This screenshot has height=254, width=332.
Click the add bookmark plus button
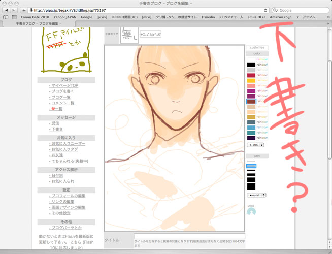tap(24, 10)
